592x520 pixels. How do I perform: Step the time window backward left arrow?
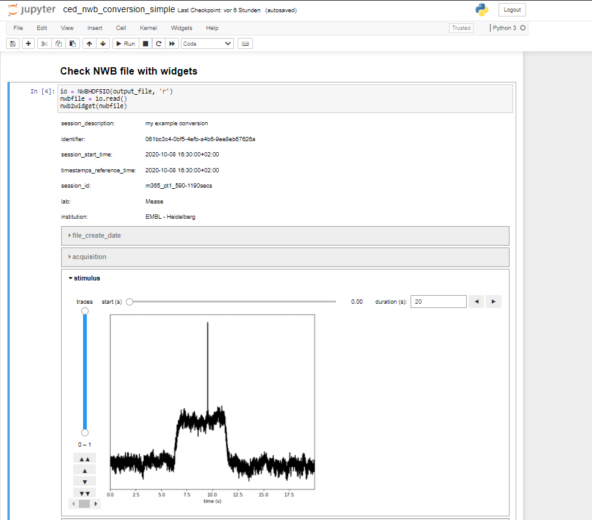tap(477, 302)
